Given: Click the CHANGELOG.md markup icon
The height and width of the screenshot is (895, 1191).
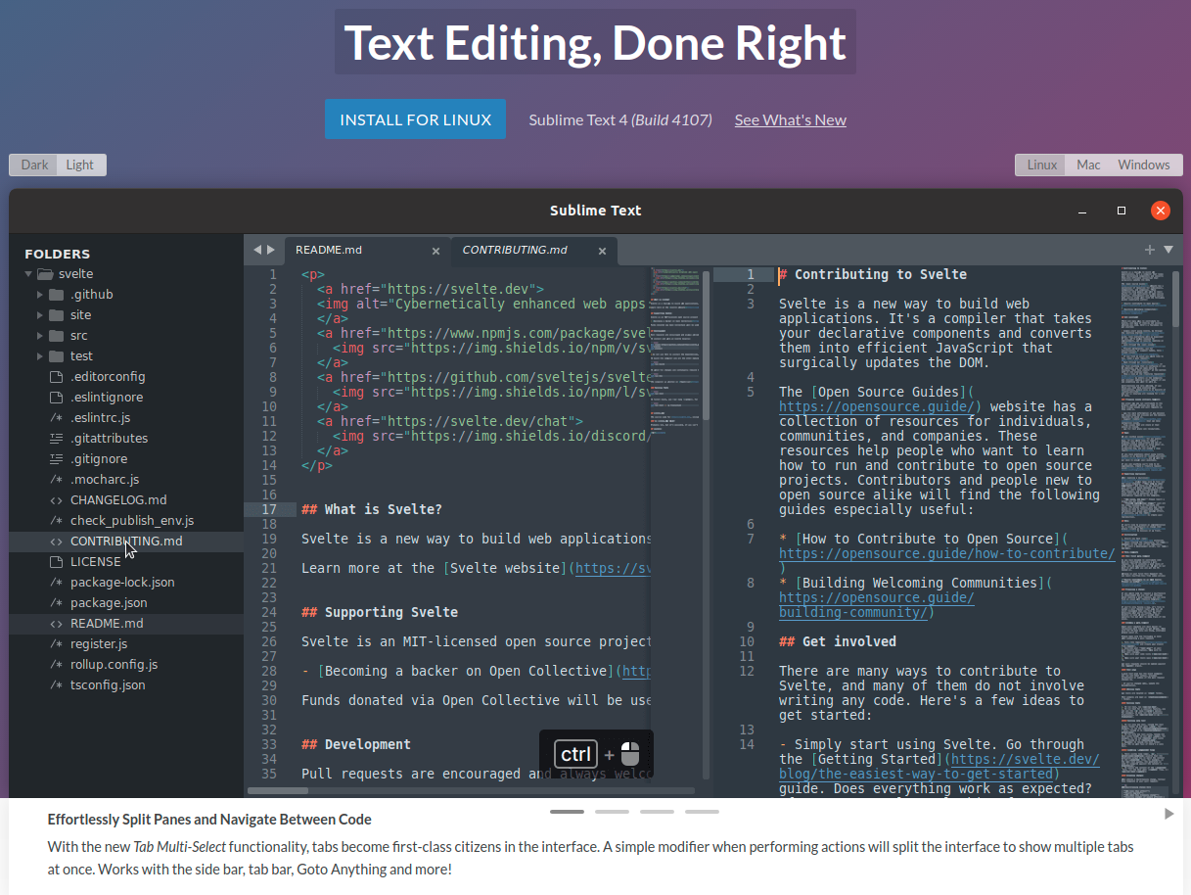Looking at the screenshot, I should pos(56,500).
